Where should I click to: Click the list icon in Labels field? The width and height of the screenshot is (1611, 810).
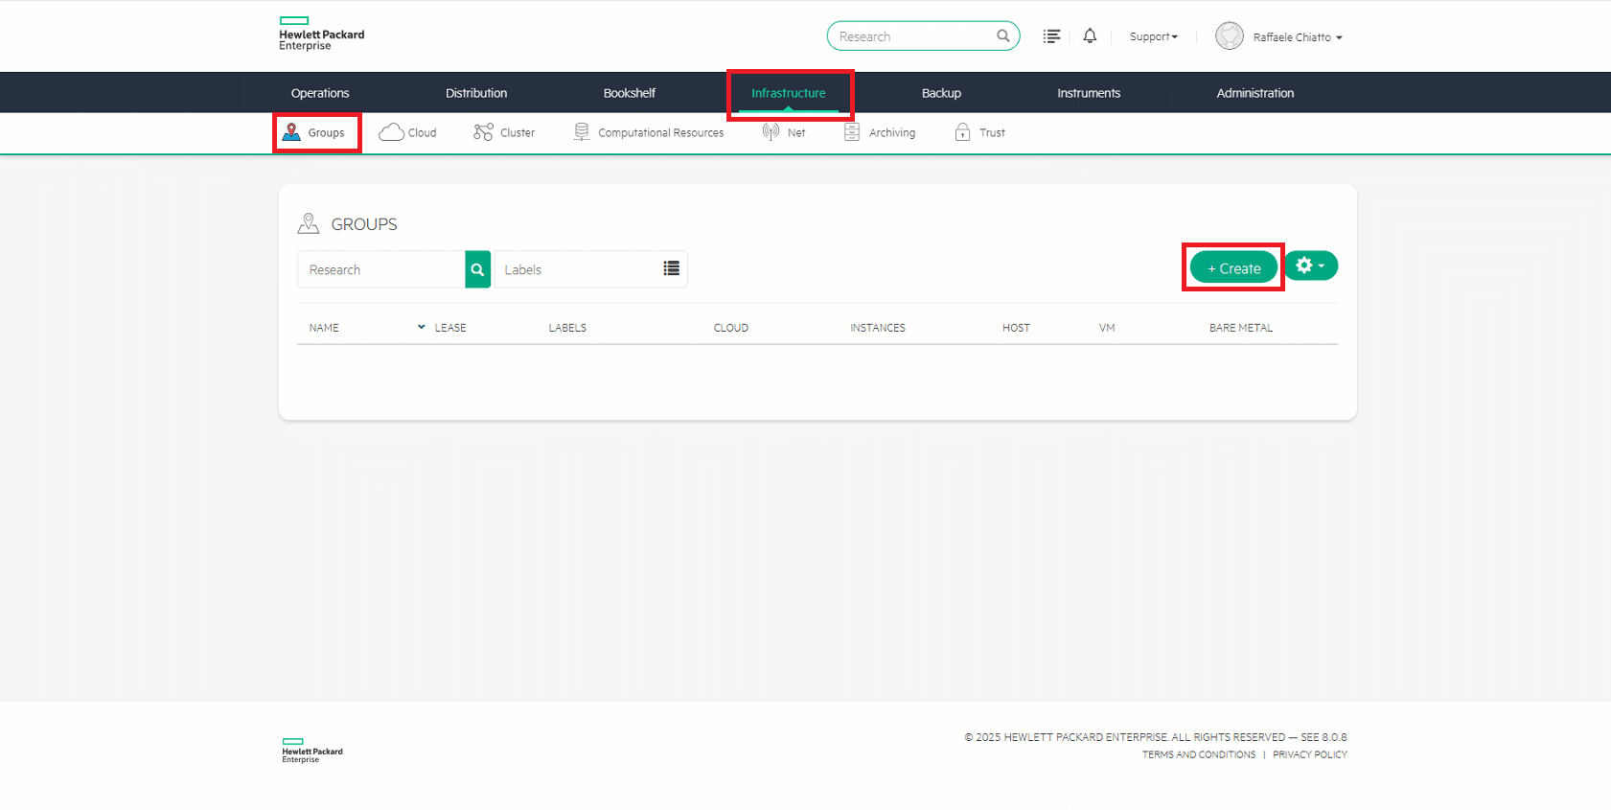(x=672, y=269)
